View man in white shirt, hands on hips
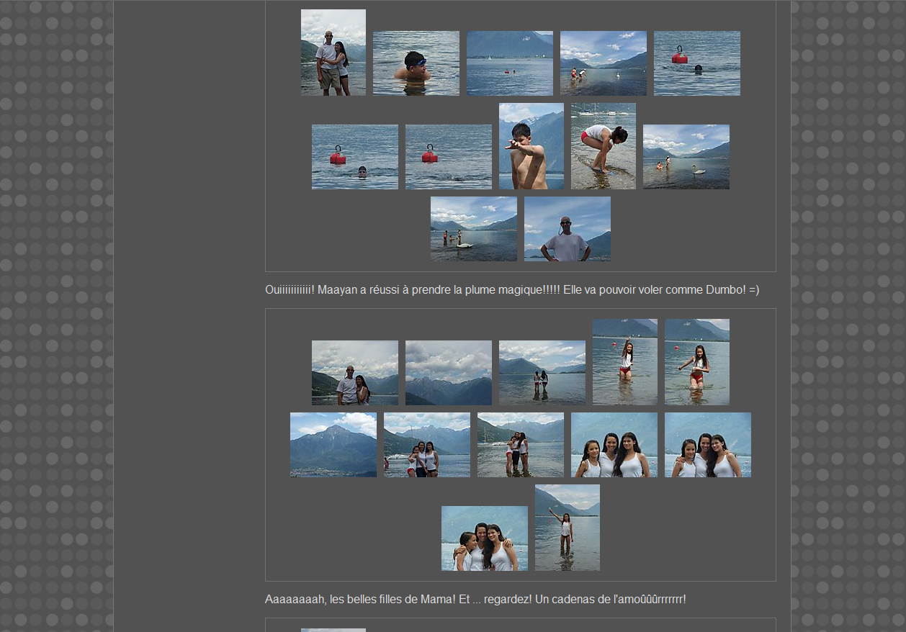 tap(567, 229)
